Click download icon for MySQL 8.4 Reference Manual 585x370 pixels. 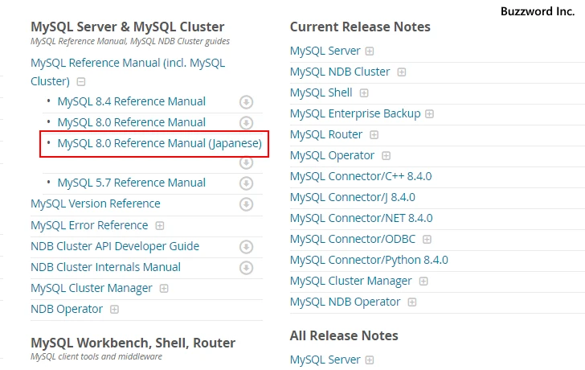pos(246,102)
